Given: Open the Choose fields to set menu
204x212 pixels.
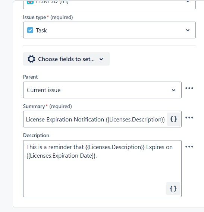Looking at the screenshot, I should [66, 59].
